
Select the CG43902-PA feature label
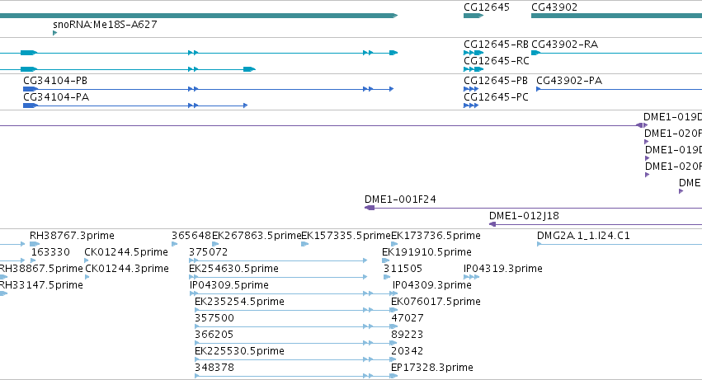[569, 81]
